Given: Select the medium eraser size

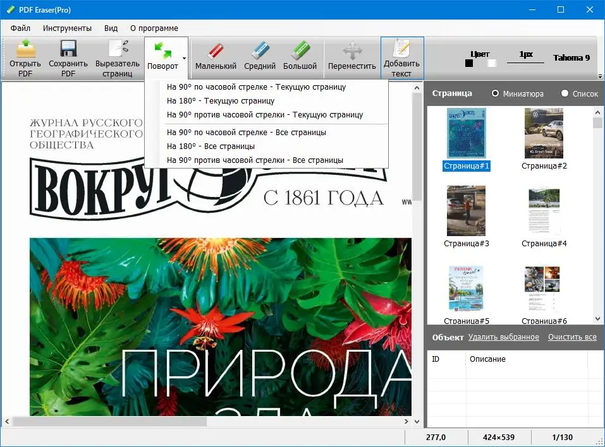Looking at the screenshot, I should point(259,57).
